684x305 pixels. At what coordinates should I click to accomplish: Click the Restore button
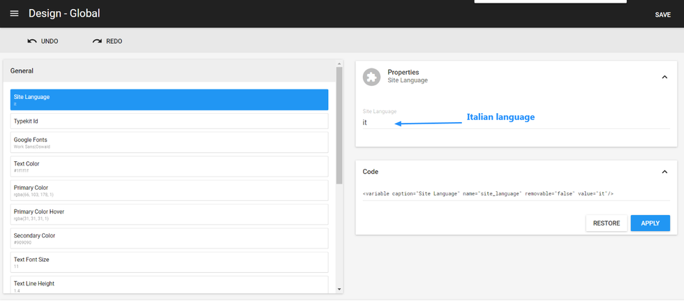click(x=606, y=223)
